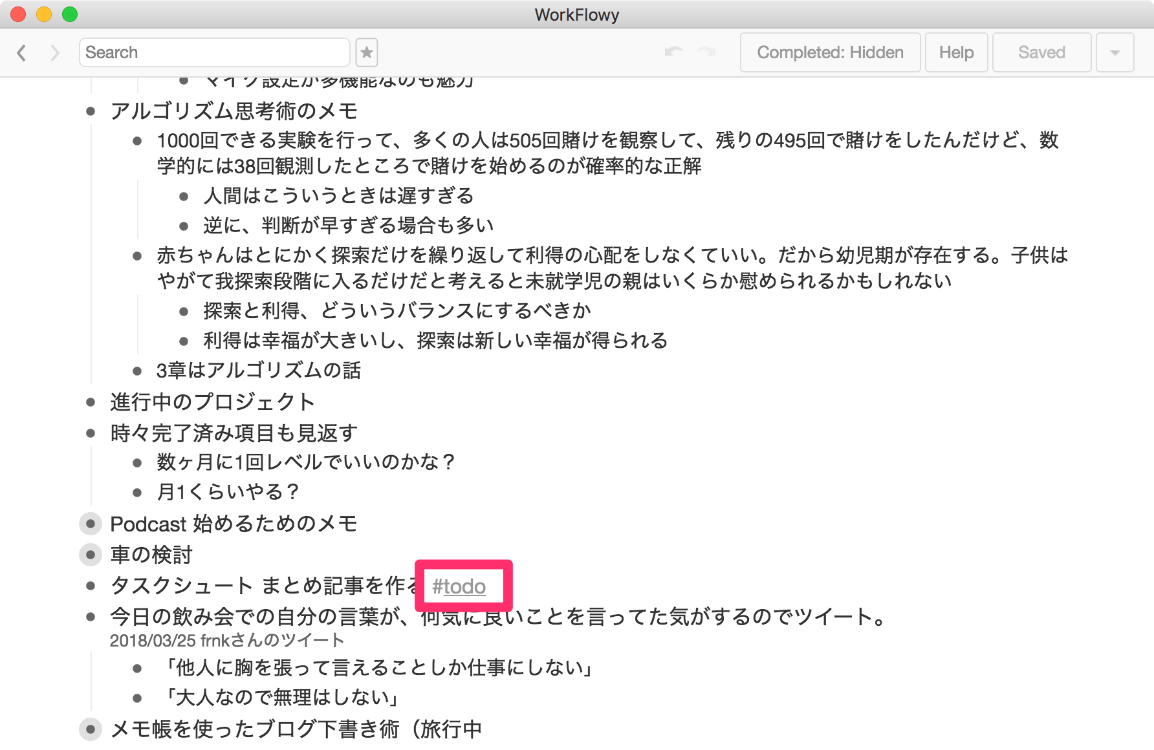Click the redo arrow icon
Image resolution: width=1154 pixels, height=750 pixels.
coord(707,52)
